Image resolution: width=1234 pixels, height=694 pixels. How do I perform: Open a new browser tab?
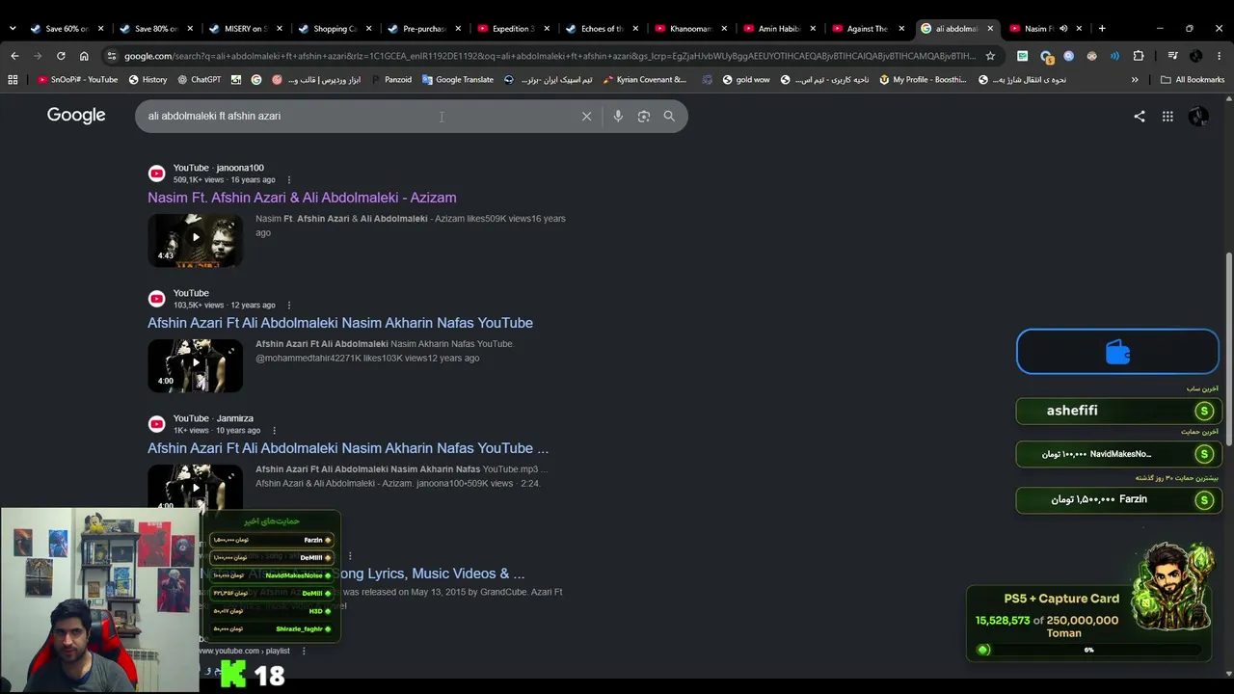1102,29
